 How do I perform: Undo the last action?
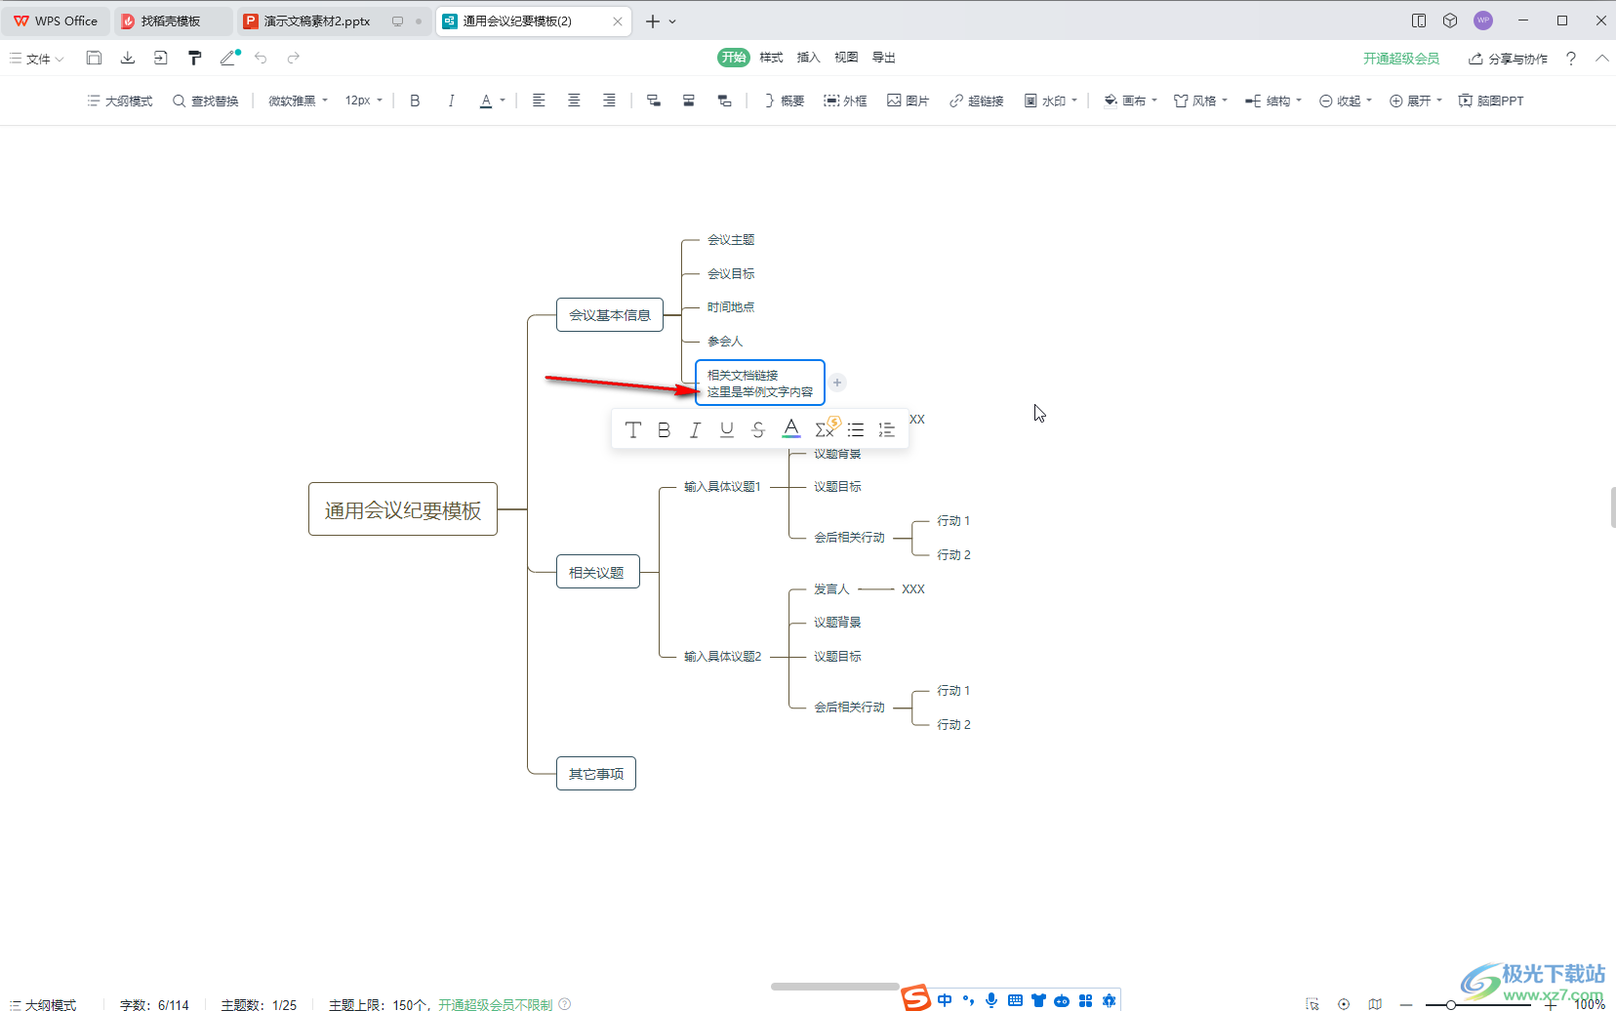click(x=261, y=58)
